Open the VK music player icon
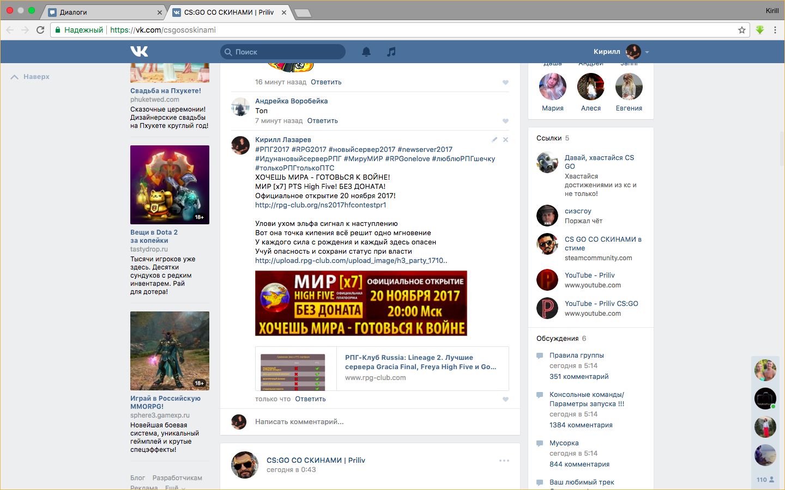 pos(391,52)
